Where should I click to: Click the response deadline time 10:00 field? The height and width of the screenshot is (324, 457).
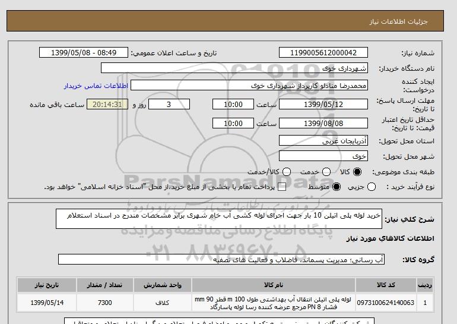[x=233, y=104]
